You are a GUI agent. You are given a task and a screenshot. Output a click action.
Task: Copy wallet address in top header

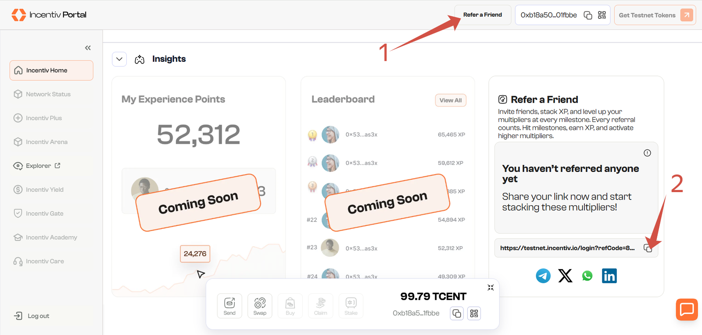588,15
